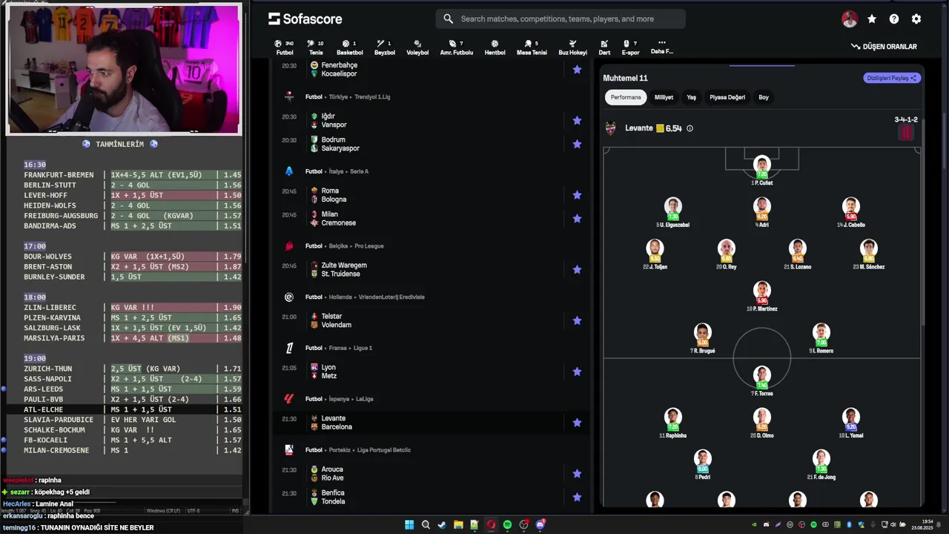Screen dimensions: 949x534
Task: Select the Piyasa Değeri tab
Action: pyautogui.click(x=727, y=97)
